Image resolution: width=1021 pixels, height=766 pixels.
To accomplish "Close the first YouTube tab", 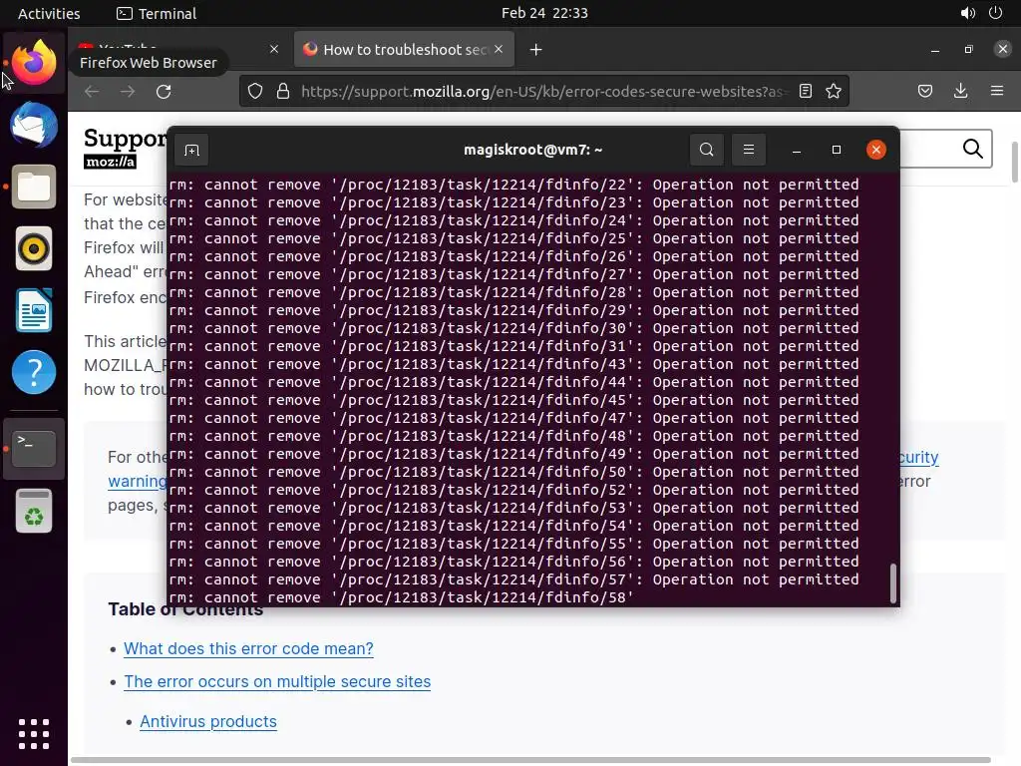I will point(274,50).
